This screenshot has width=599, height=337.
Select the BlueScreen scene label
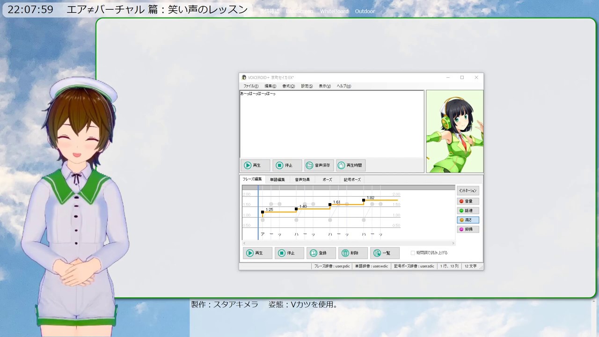[299, 11]
